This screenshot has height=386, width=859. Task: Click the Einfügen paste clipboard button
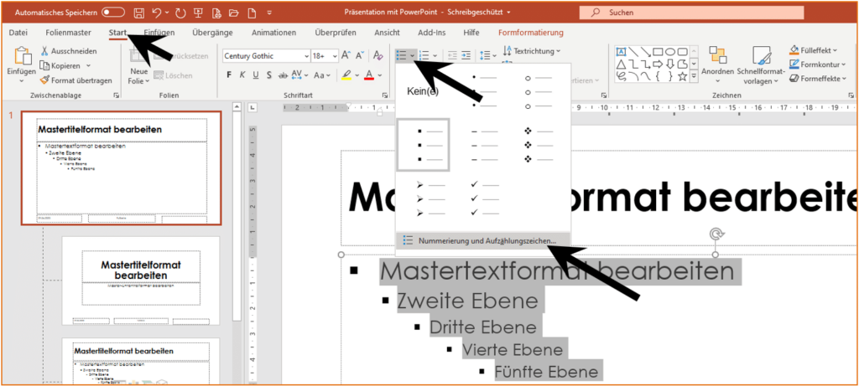(22, 64)
